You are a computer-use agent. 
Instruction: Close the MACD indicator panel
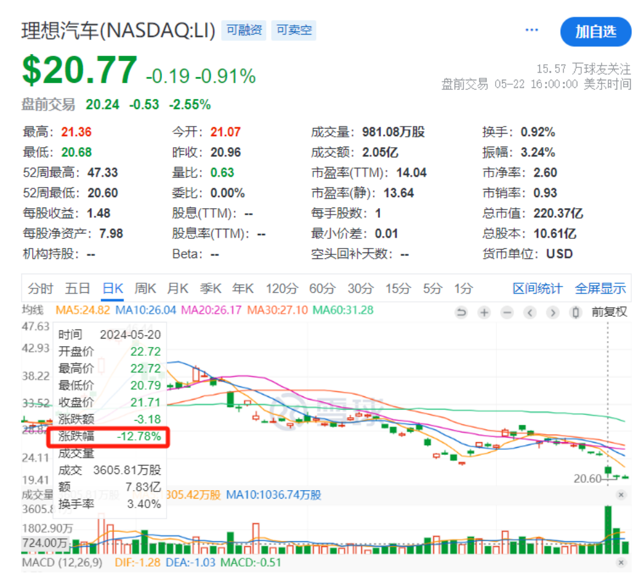click(x=621, y=563)
